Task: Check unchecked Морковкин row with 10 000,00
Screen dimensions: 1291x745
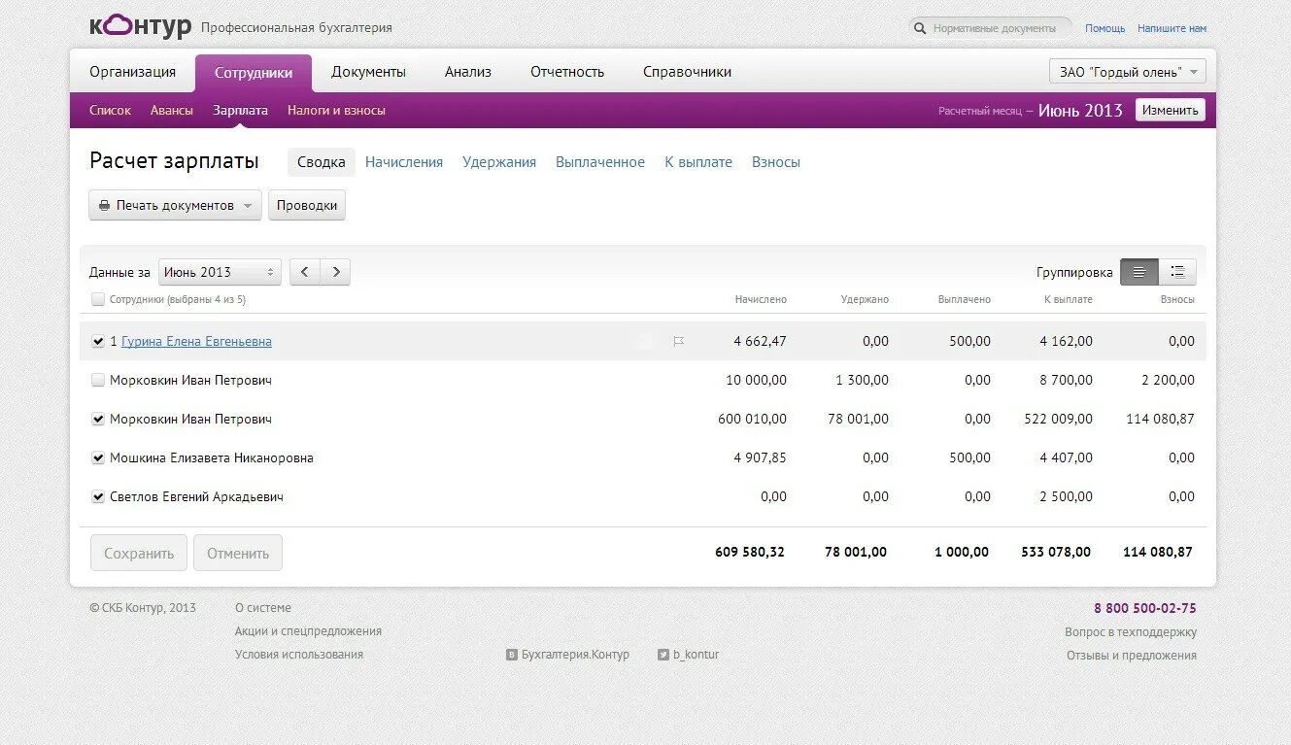Action: point(98,381)
